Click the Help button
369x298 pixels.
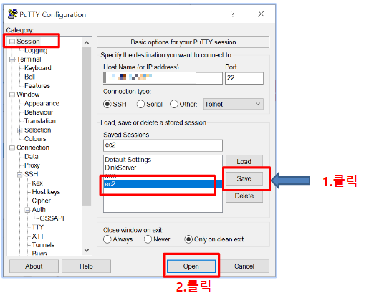tap(86, 266)
